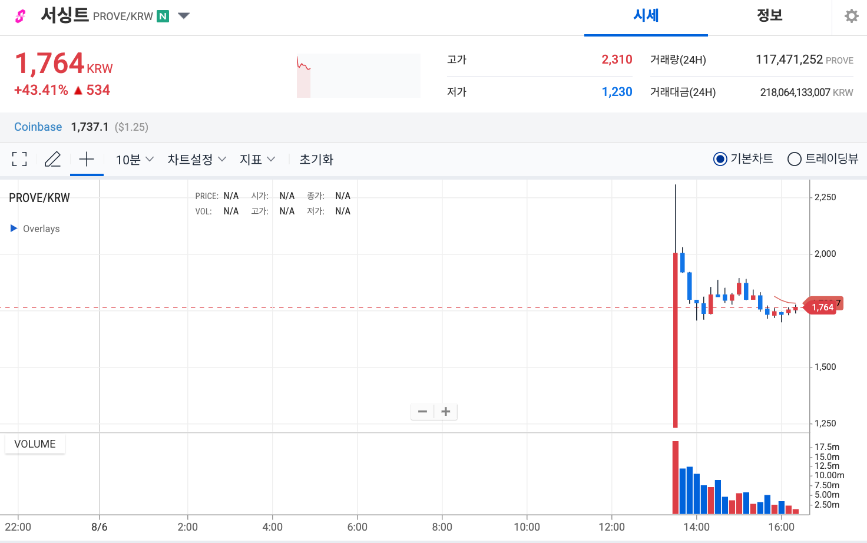Click the 초기화 reset button

pyautogui.click(x=316, y=158)
